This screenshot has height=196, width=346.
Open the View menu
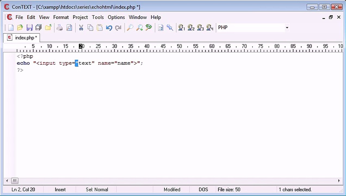(44, 17)
